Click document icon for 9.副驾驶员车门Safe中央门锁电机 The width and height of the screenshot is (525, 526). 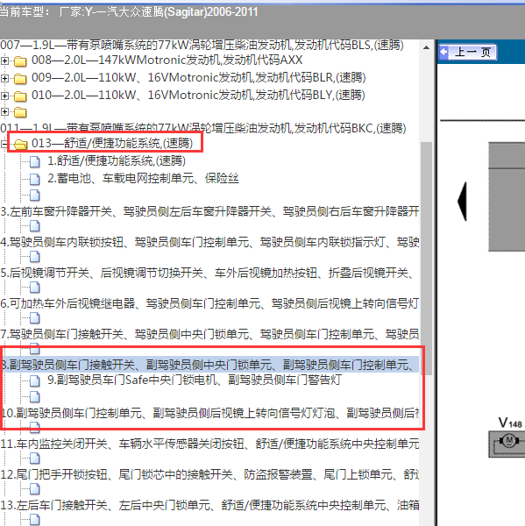[x=35, y=381]
